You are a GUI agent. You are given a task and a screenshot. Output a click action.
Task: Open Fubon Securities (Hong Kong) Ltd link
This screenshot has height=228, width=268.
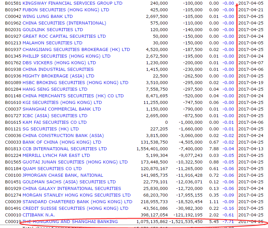click(x=66, y=10)
